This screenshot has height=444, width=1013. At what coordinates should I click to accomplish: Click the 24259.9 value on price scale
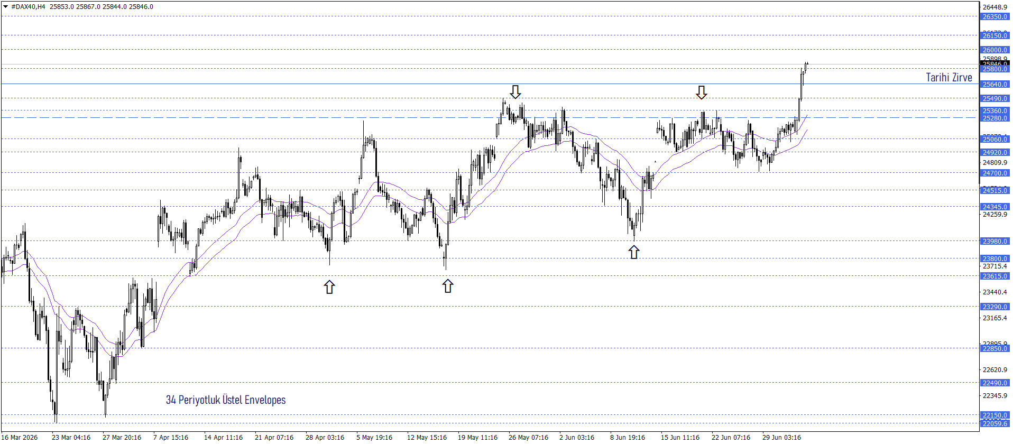[995, 215]
